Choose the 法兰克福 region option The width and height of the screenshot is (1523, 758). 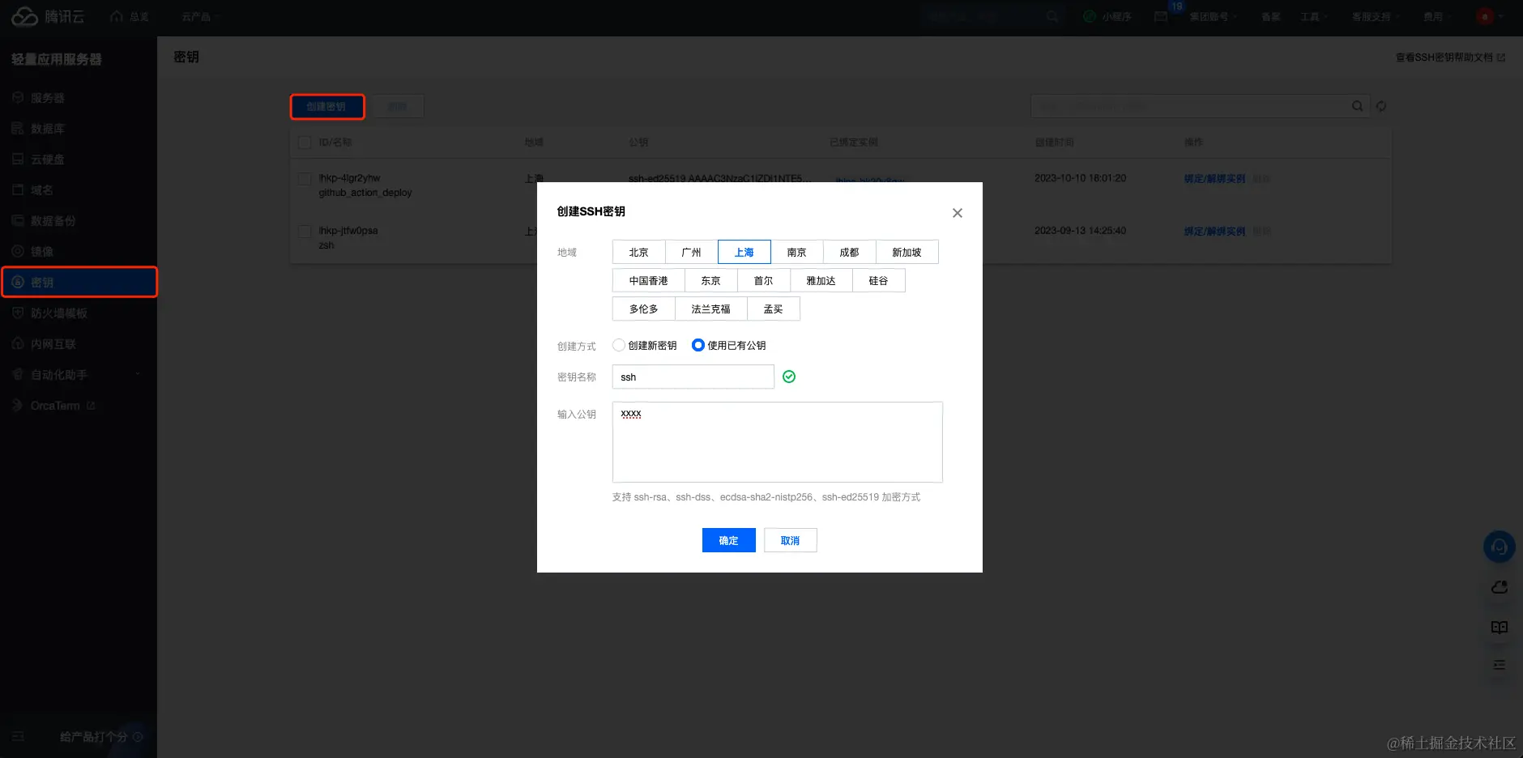click(x=711, y=309)
